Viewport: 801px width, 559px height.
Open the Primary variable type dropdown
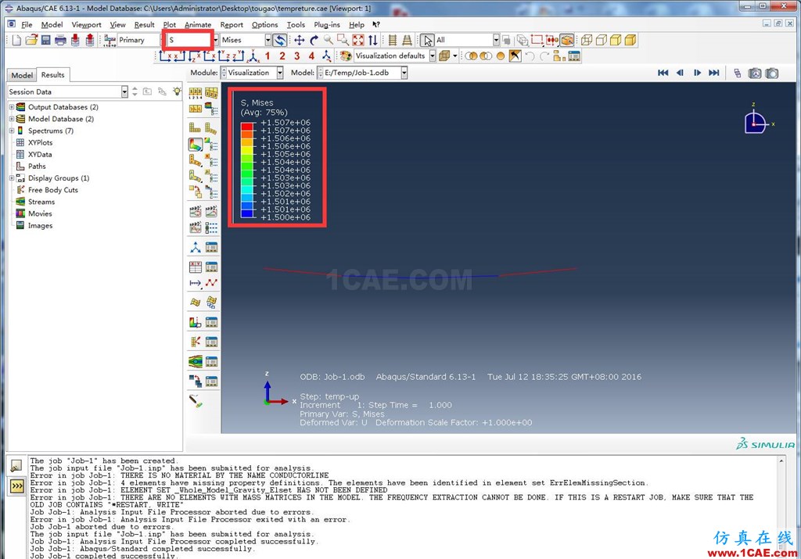coord(138,40)
